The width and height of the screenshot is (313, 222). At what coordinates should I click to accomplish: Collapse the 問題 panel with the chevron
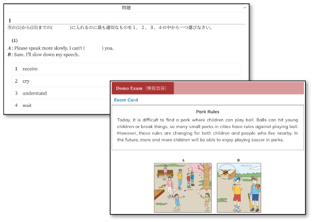pyautogui.click(x=245, y=8)
